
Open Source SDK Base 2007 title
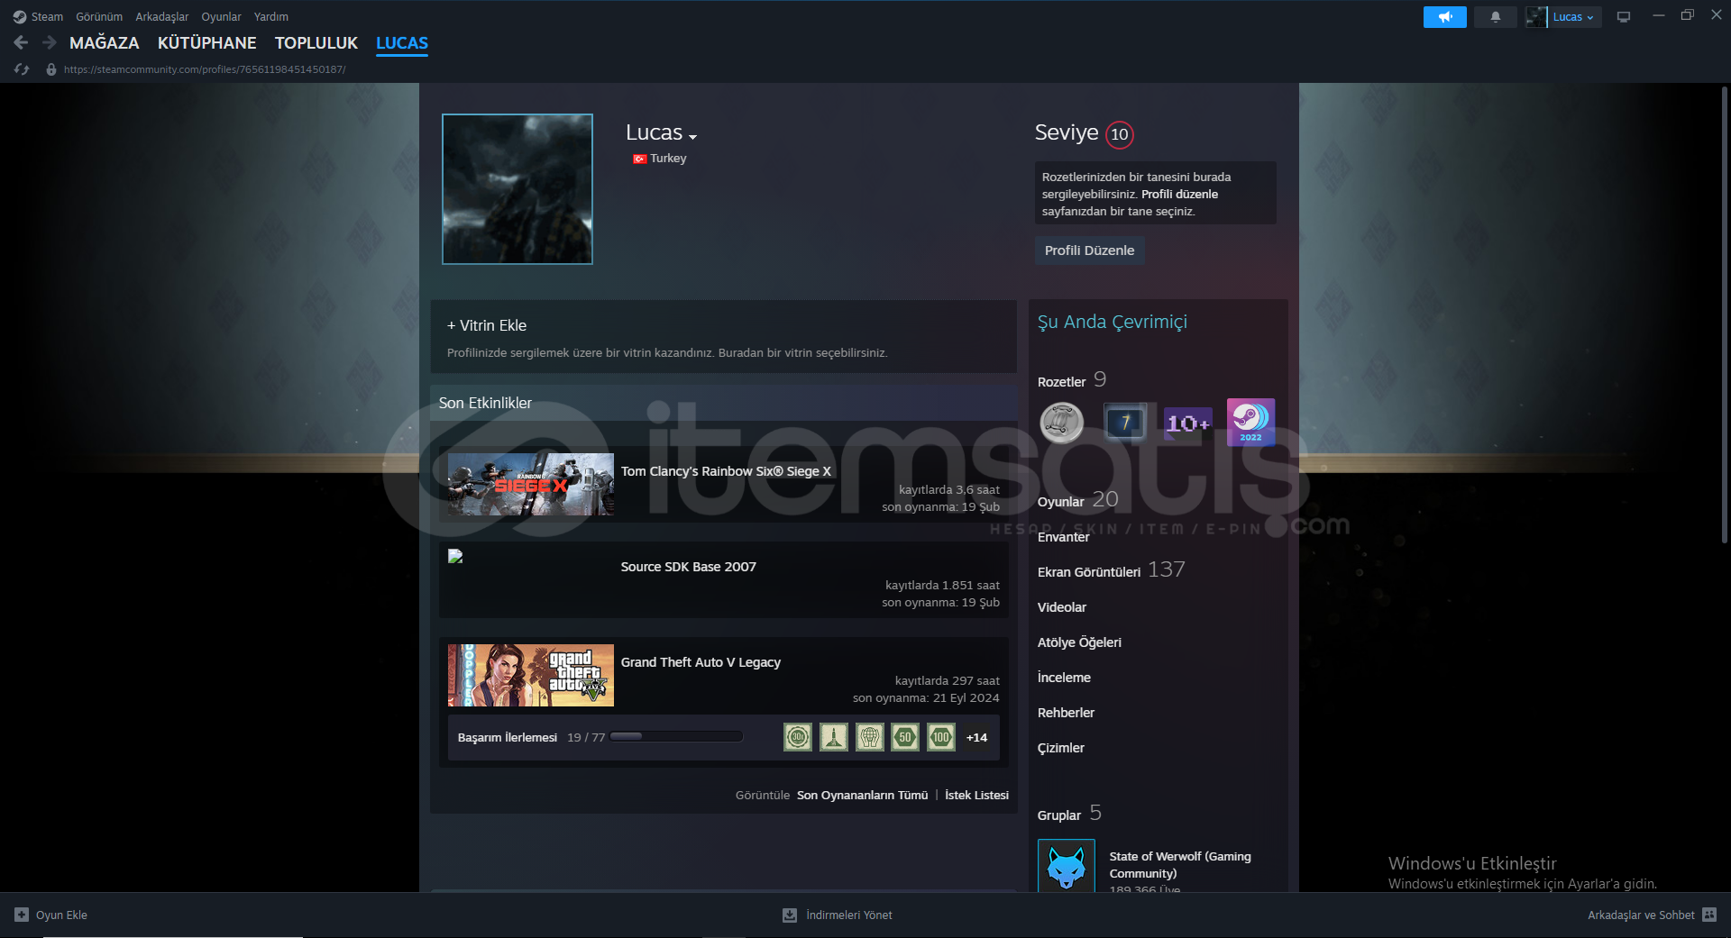[x=689, y=567]
